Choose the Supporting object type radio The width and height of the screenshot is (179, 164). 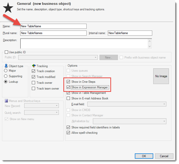point(6,76)
